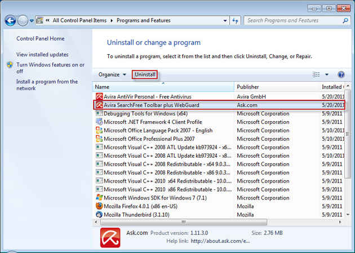Click the Visual C++ 2008 ATL x6... row icon
Viewport: 355px width, 253px height.
click(x=99, y=147)
